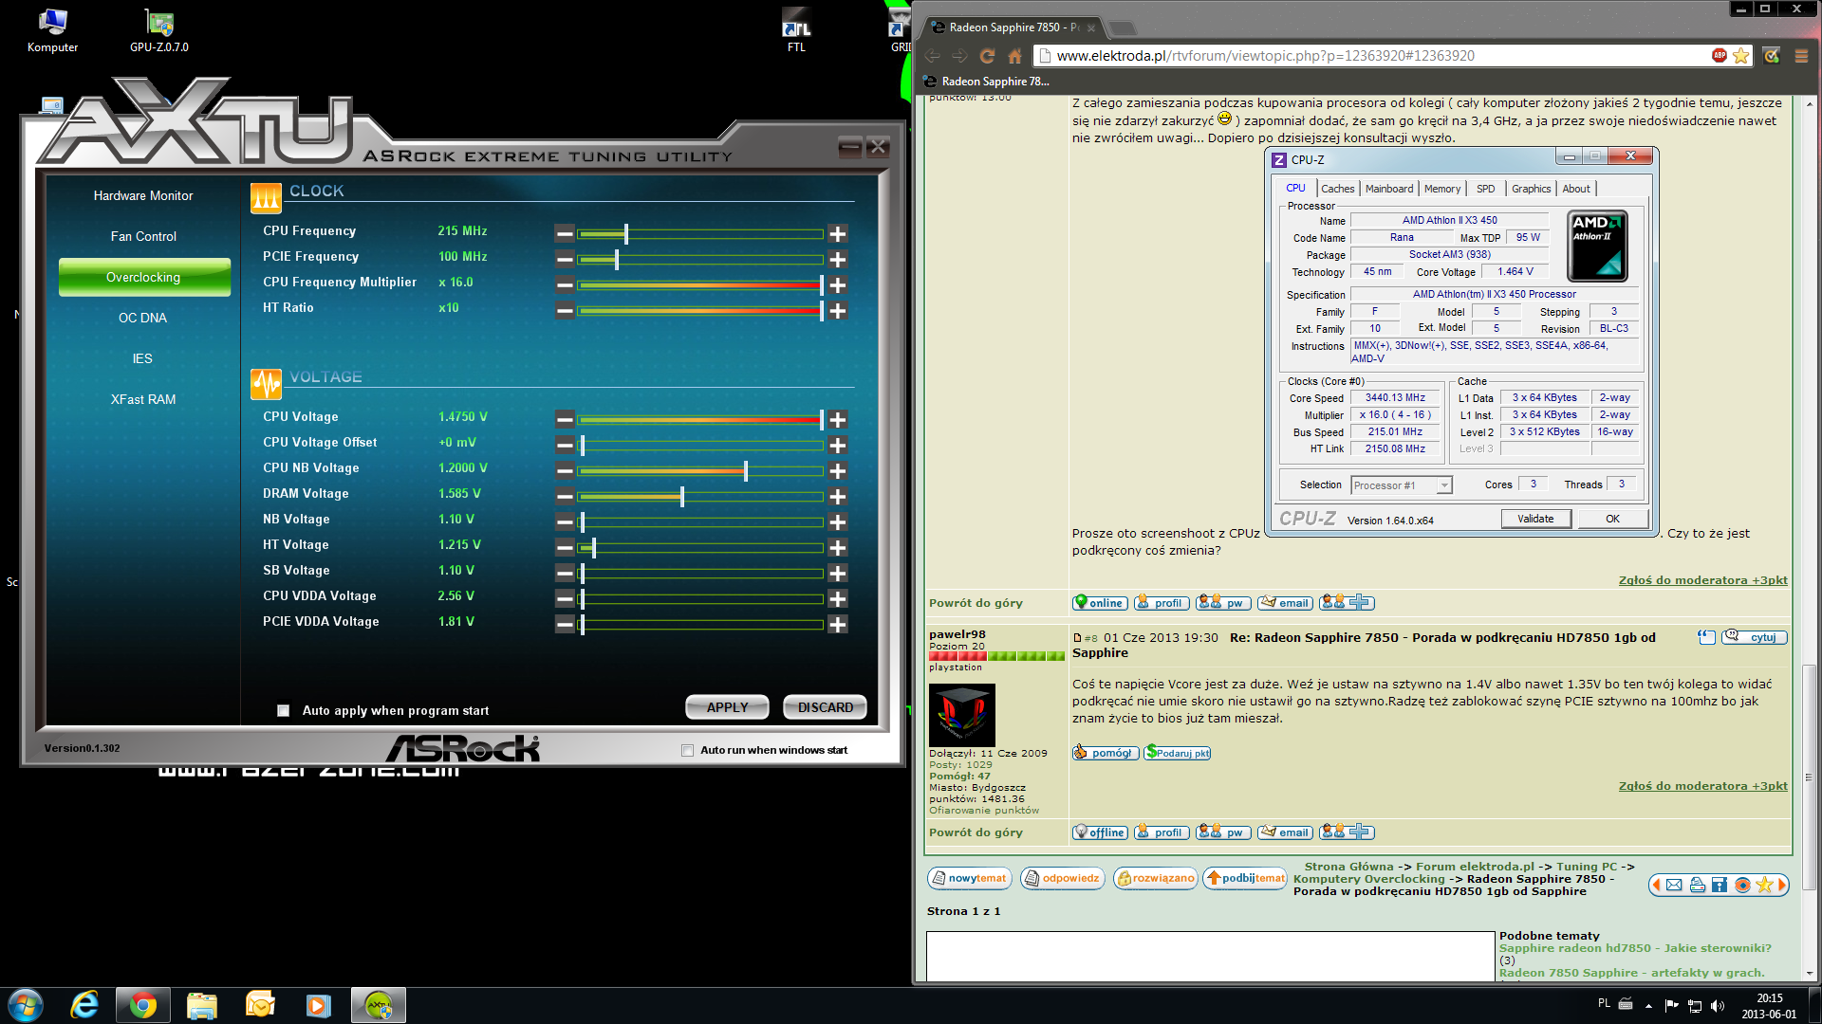Screen dimensions: 1822x1024
Task: Click AdBlock extension icon
Action: [1719, 56]
